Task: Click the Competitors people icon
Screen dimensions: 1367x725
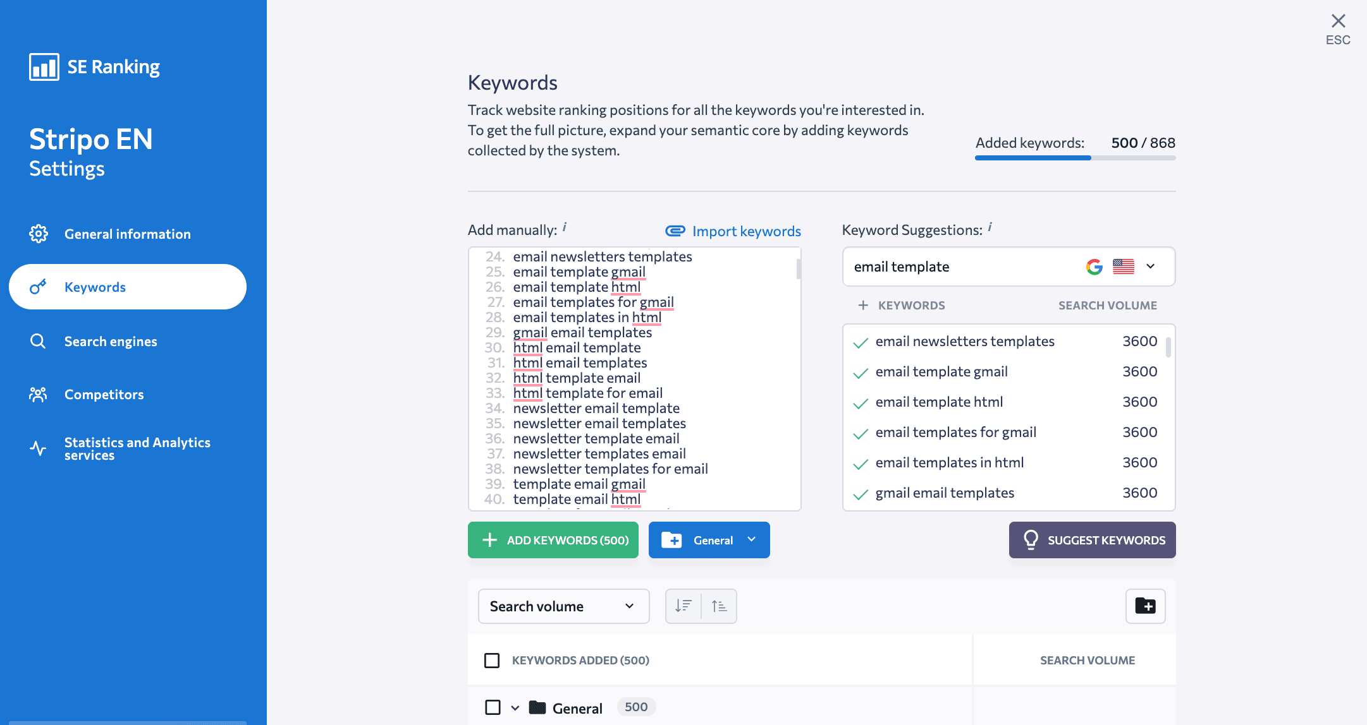Action: coord(38,394)
